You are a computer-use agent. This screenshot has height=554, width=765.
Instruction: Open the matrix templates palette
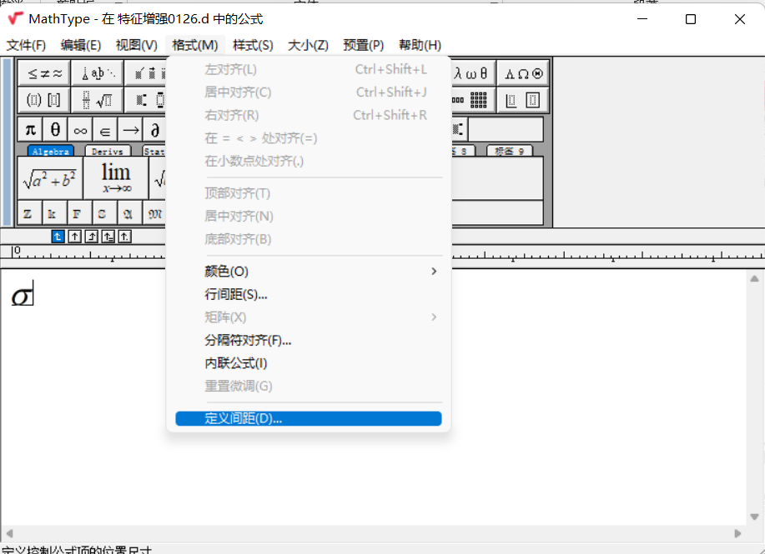[473, 100]
